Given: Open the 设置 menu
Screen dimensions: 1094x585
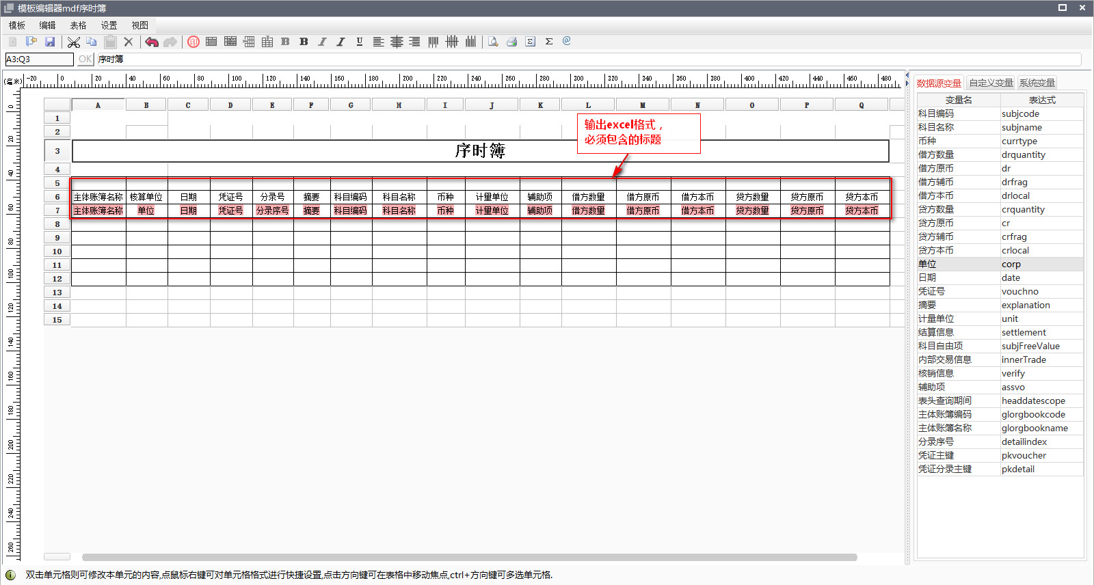Looking at the screenshot, I should point(109,25).
